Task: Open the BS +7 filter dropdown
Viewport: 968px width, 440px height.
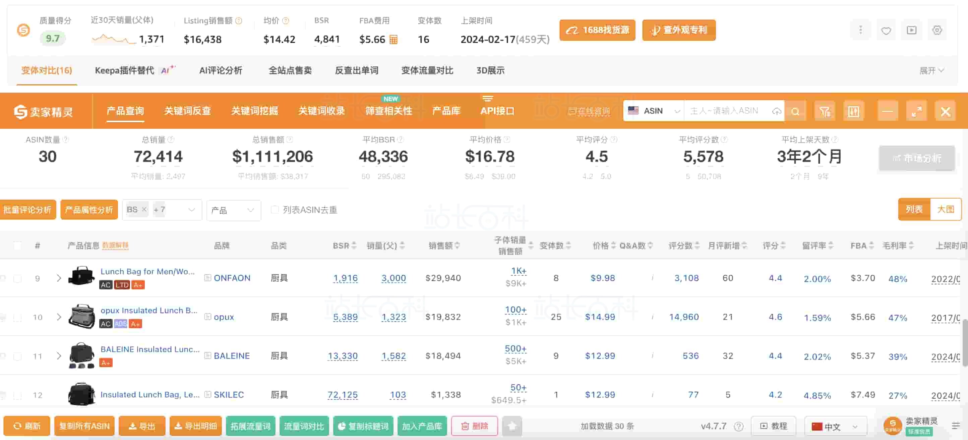Action: (162, 210)
